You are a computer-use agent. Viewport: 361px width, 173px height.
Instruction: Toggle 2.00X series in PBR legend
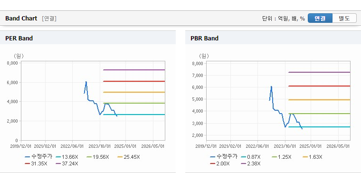point(220,163)
